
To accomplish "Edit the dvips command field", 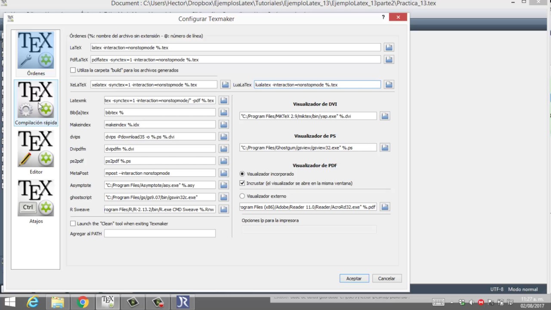I will [x=160, y=136].
